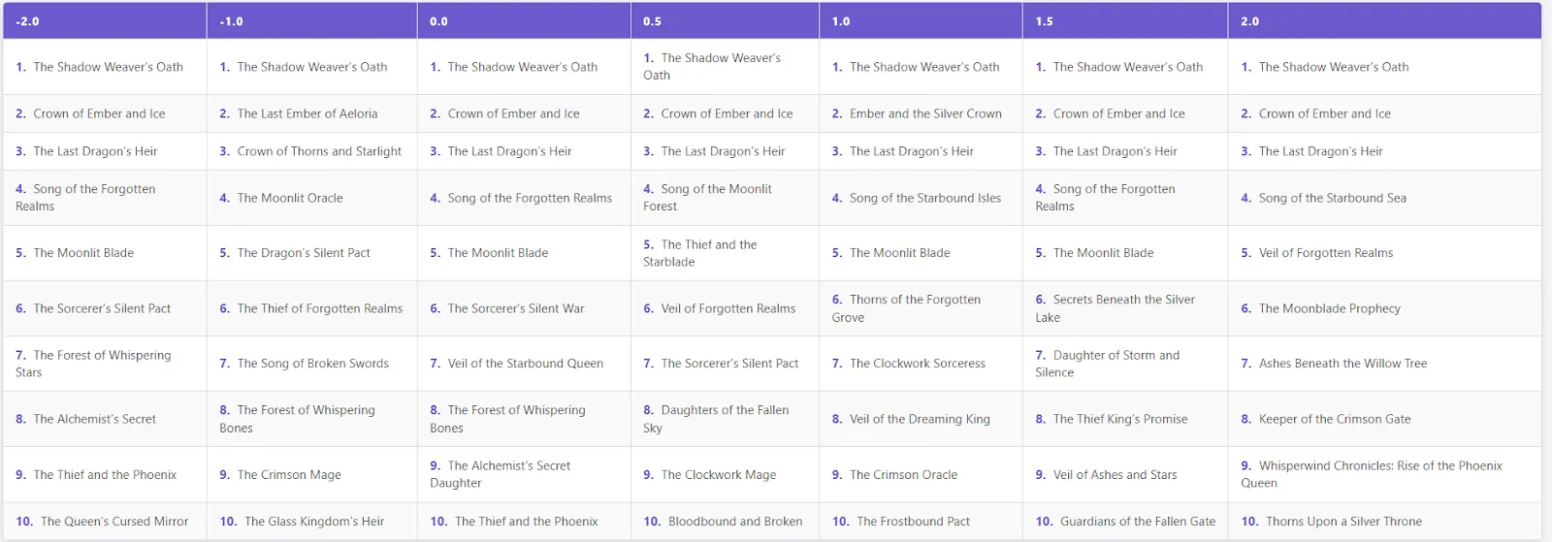Screen dimensions: 1552x542
Task: Select "Secrets Beneath the Silver Lake" title
Action: [x=1122, y=308]
